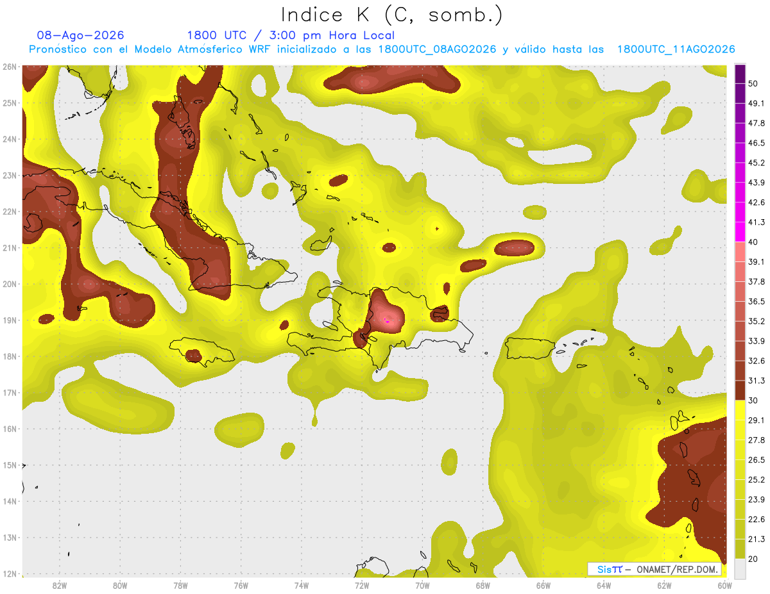Click latitude axis label '14N'
The image size is (770, 594).
click(x=10, y=501)
